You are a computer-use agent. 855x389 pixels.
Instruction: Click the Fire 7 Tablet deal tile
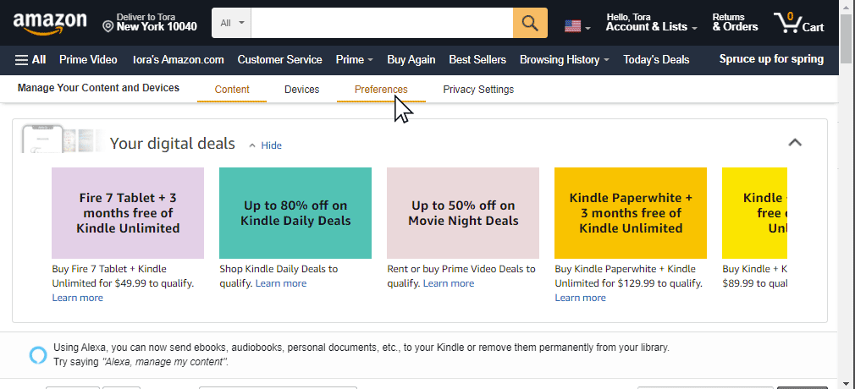[x=128, y=213]
